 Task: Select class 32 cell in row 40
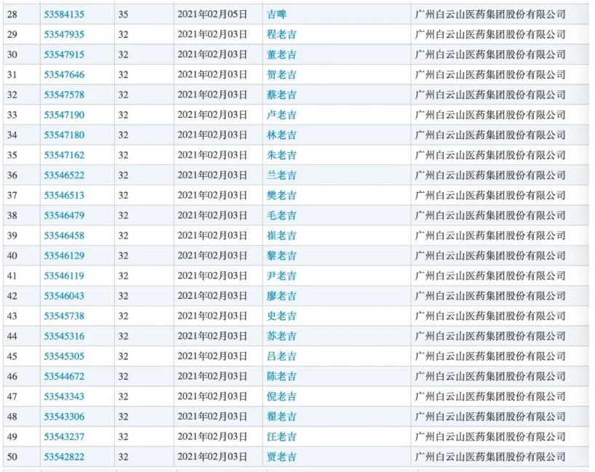[x=144, y=256]
